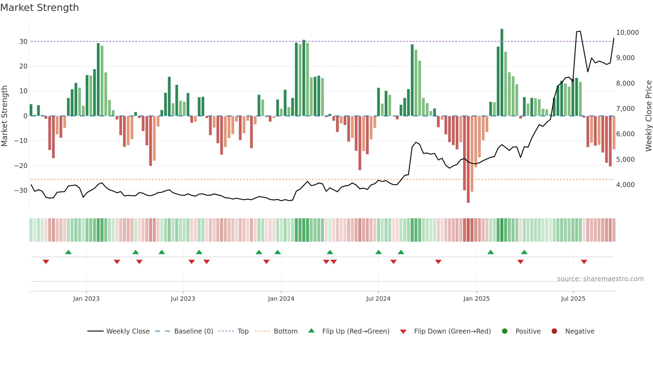Toggle the Baseline (0) legend entry
Screen dimensions: 653x367
[184, 331]
